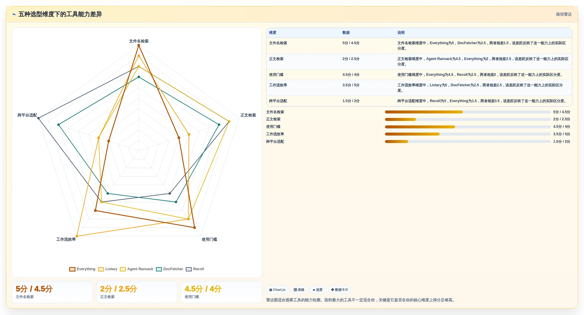This screenshot has width=584, height=315.
Task: Click Everything's top point on 文件名检索 axis
Action: 139,45
